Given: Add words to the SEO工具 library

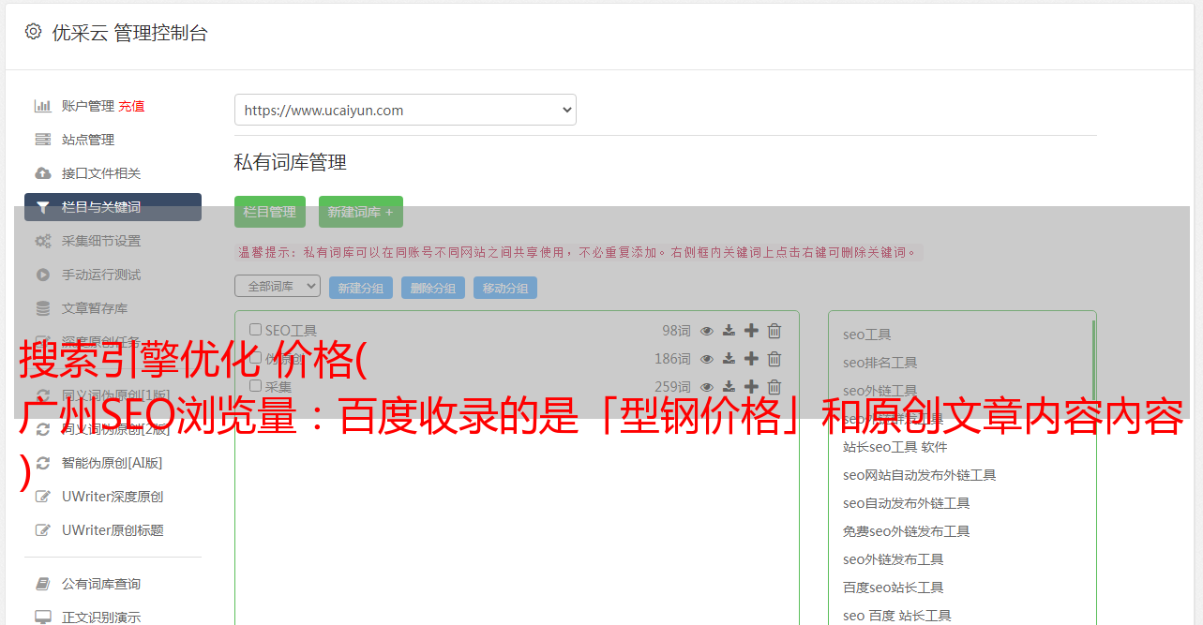Looking at the screenshot, I should click(x=751, y=331).
